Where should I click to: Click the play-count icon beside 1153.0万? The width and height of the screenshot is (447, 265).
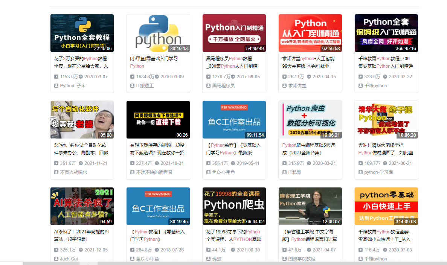click(x=56, y=77)
